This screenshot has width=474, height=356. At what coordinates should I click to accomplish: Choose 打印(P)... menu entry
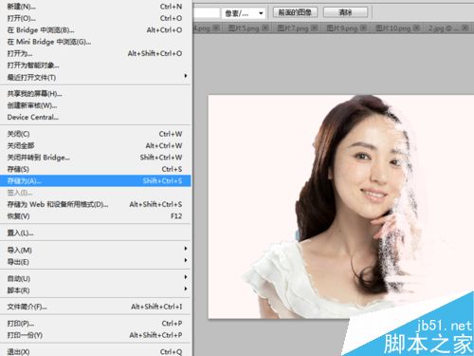point(95,323)
